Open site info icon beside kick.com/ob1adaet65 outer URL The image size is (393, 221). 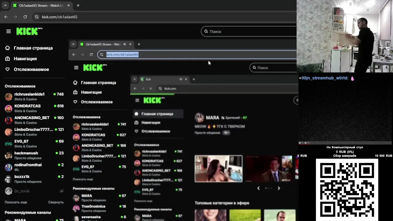click(37, 17)
